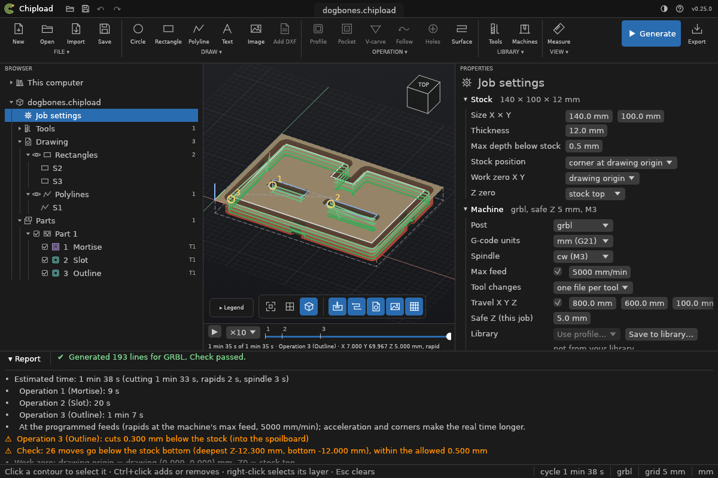718x478 pixels.
Task: Click the New file icon
Action: [x=19, y=29]
